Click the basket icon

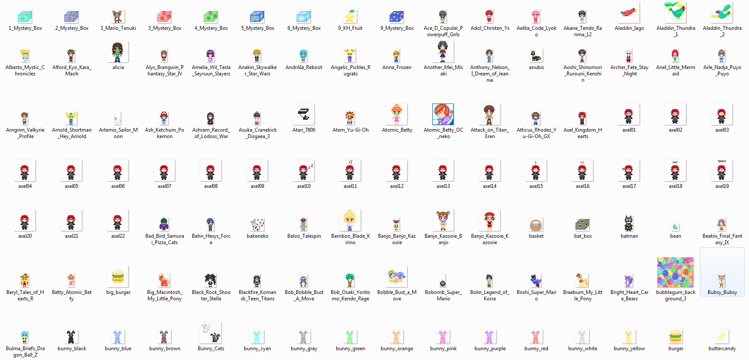[536, 225]
